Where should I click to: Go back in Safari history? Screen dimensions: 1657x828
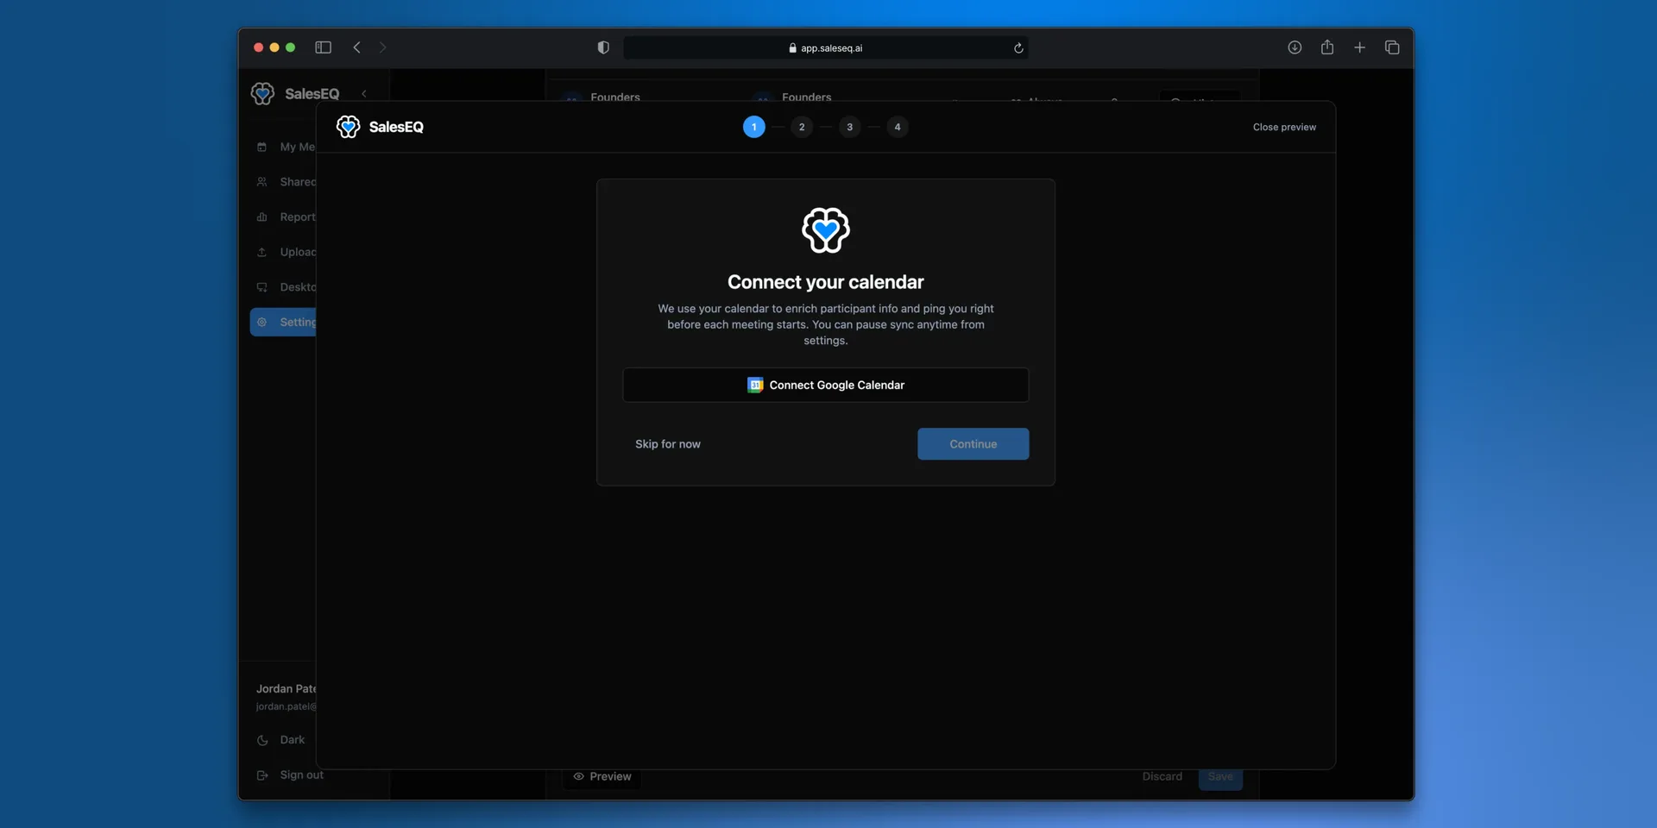click(x=356, y=47)
